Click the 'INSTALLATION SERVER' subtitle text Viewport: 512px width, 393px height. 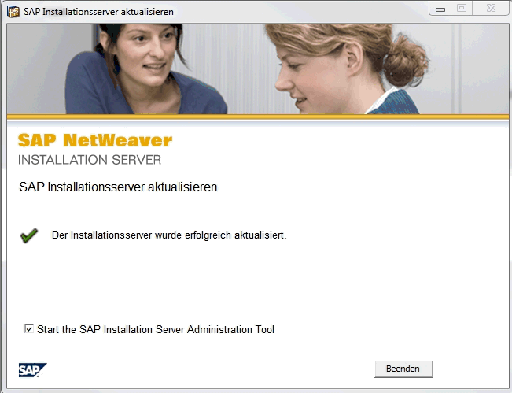coord(90,160)
